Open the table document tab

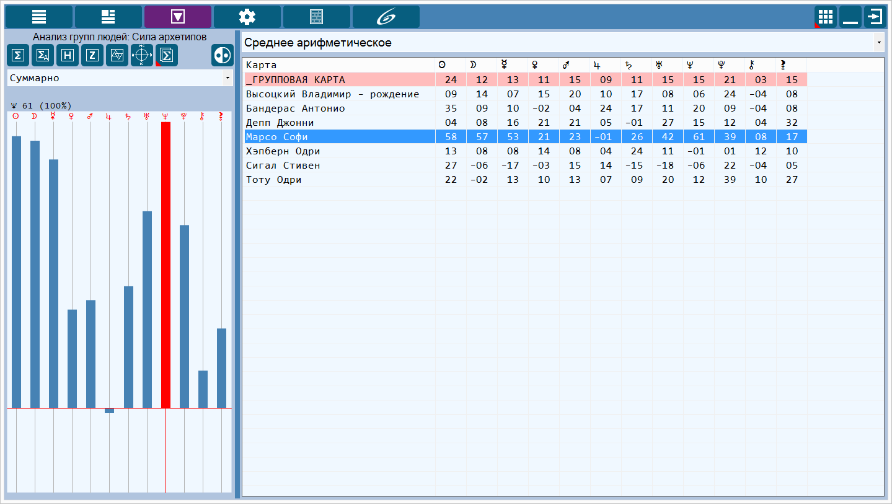point(317,17)
